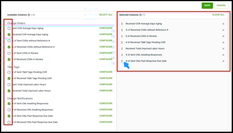This screenshot has height=133, width=233.
Task: Click help icon next to Selected Columns
Action: pyautogui.click(x=141, y=15)
